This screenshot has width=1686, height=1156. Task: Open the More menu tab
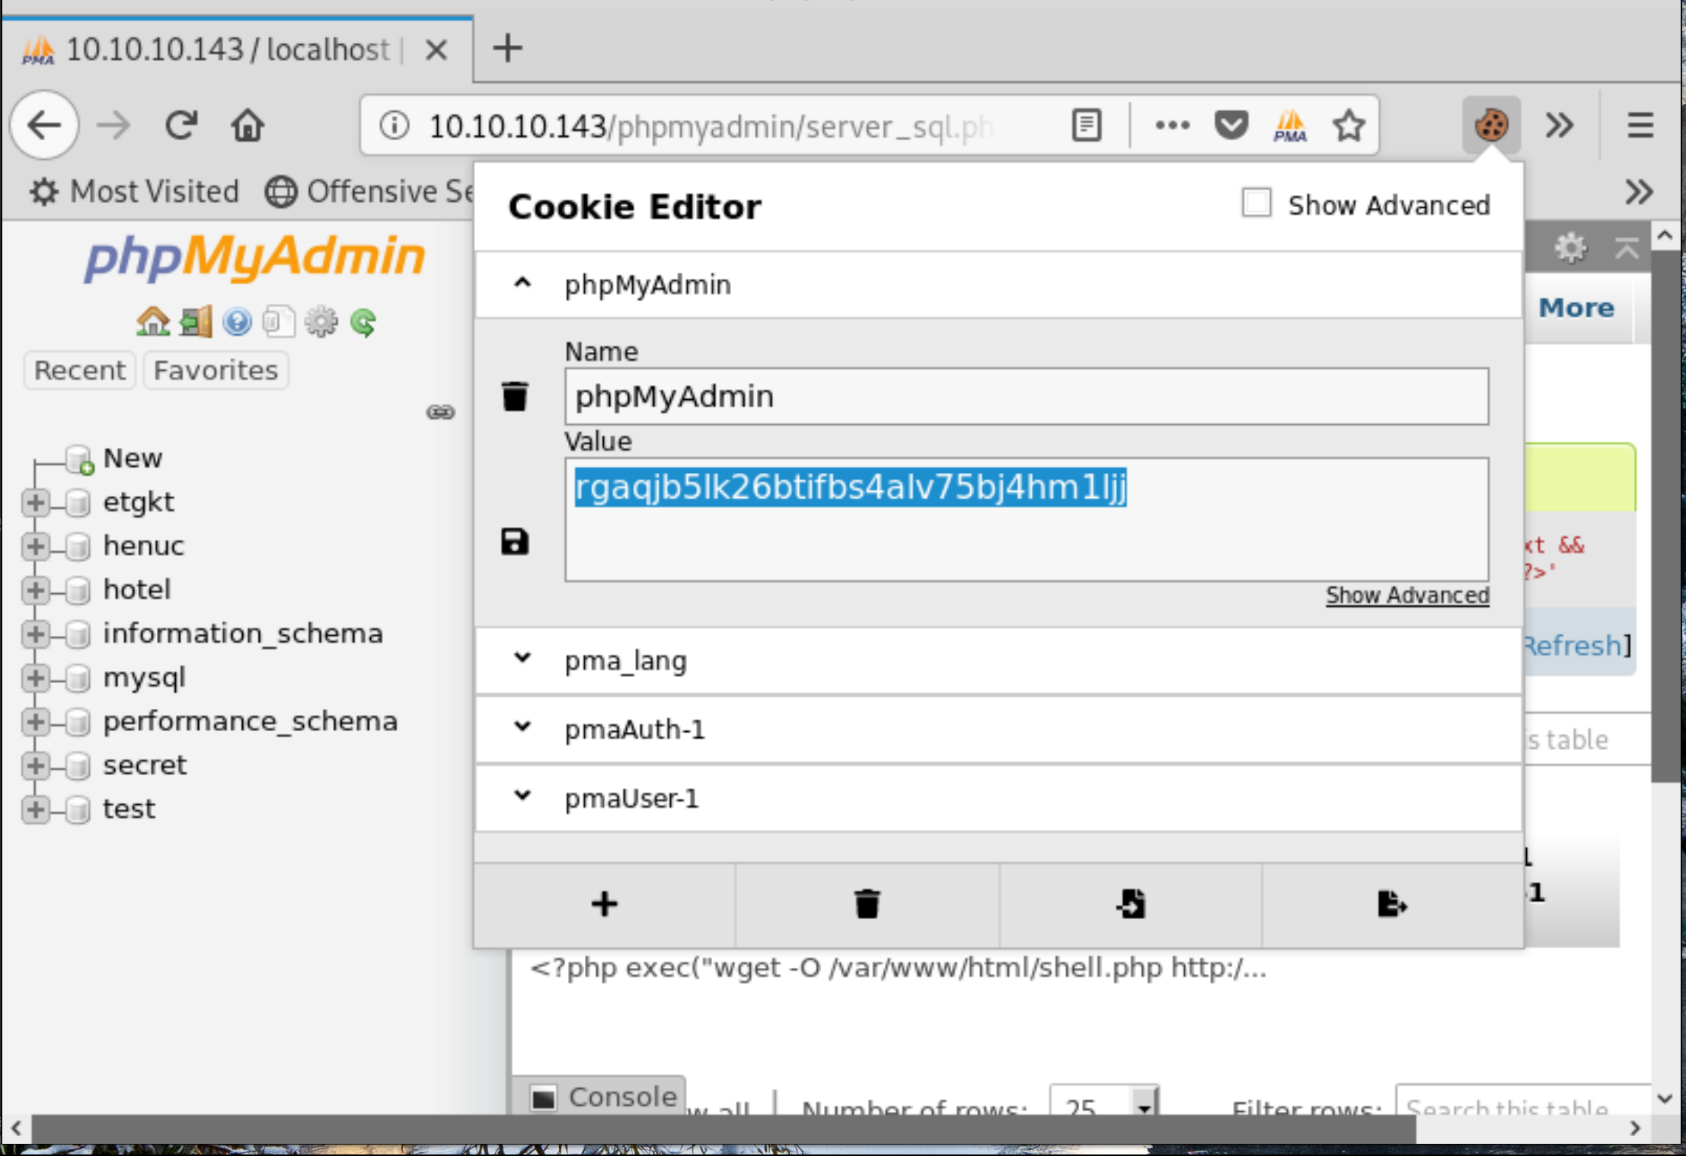[x=1576, y=308]
